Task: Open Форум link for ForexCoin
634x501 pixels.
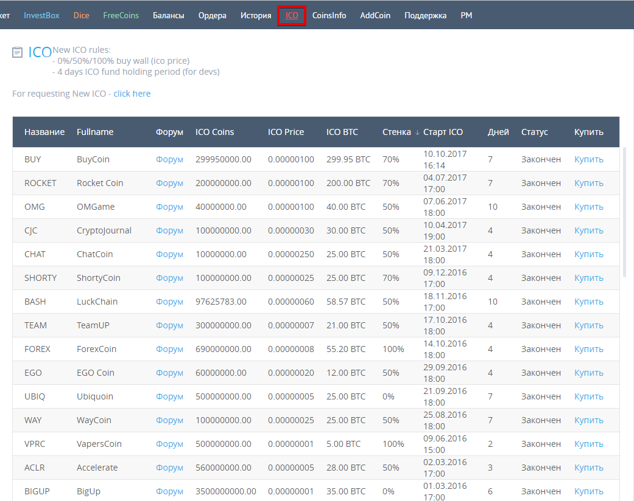Action: (x=169, y=349)
